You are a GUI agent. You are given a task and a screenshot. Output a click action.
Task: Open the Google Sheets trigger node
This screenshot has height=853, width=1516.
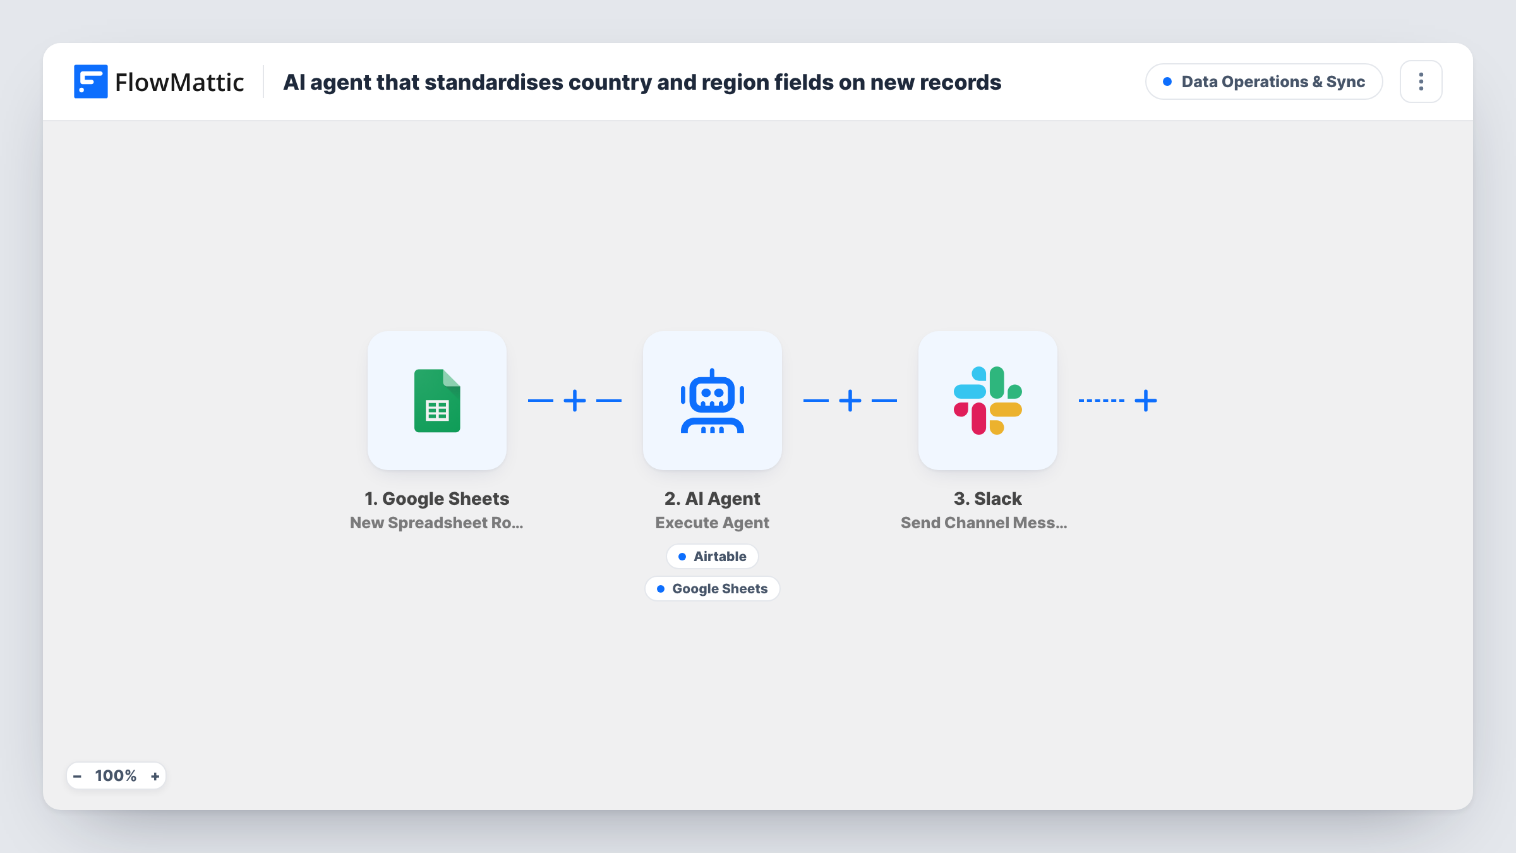(x=437, y=401)
